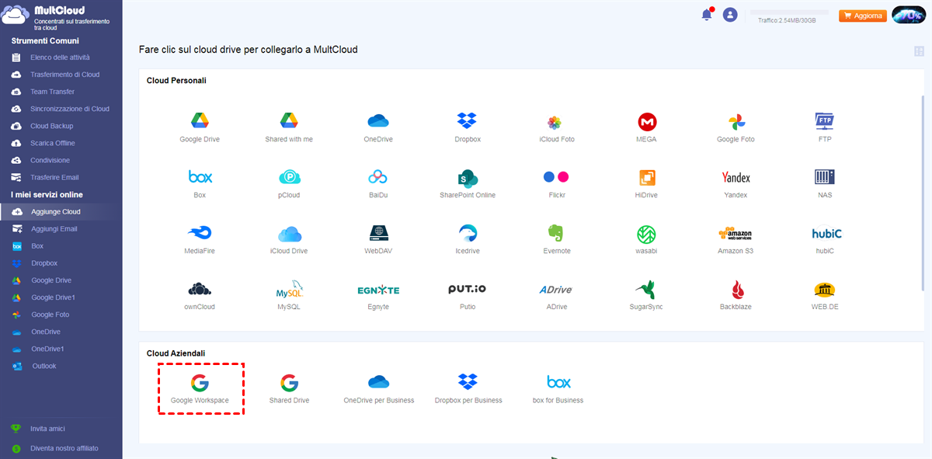Connect OneDrive per Business

(378, 382)
